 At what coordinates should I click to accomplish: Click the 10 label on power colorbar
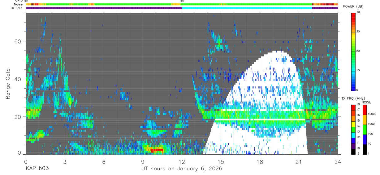[358, 70]
